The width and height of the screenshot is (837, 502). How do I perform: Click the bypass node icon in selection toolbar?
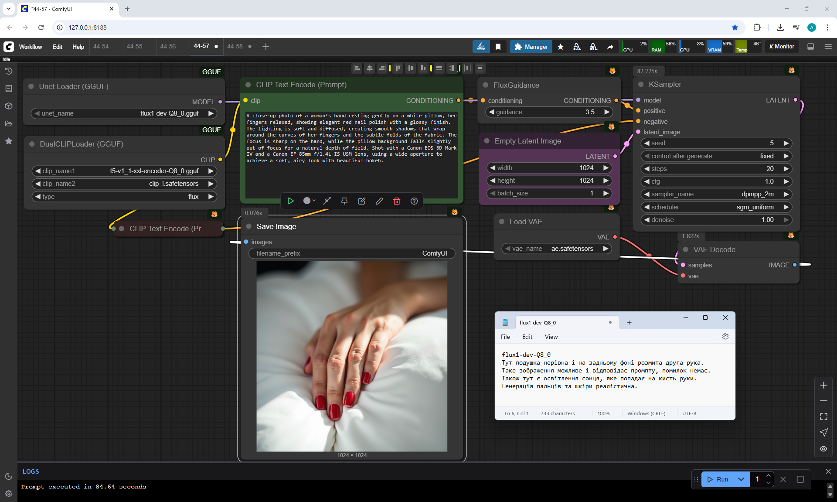[x=327, y=201]
